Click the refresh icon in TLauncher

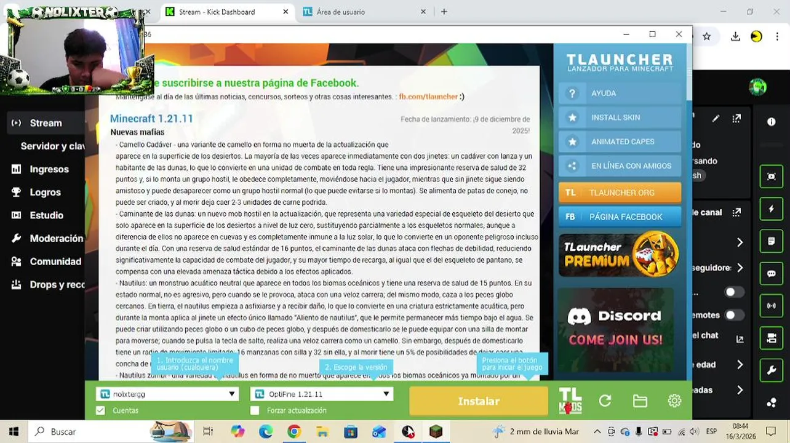[605, 401]
